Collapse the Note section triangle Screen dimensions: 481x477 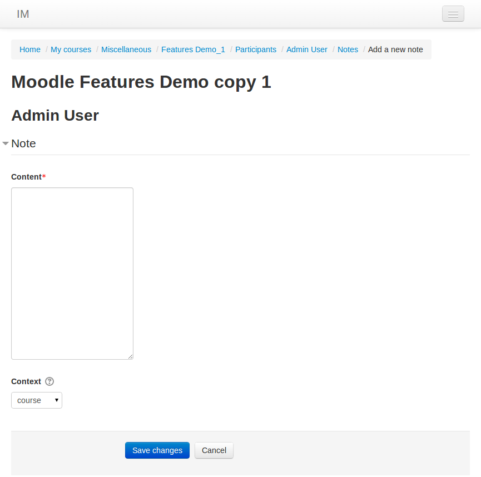coord(5,143)
